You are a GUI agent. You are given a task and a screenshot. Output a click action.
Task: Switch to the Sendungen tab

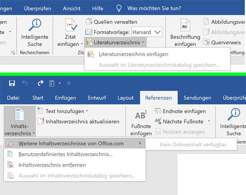[197, 98]
